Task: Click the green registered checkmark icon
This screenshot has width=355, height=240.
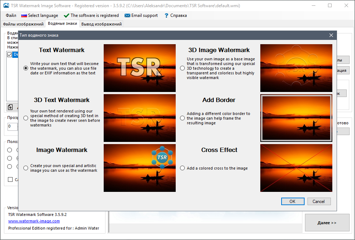Action: (x=67, y=15)
